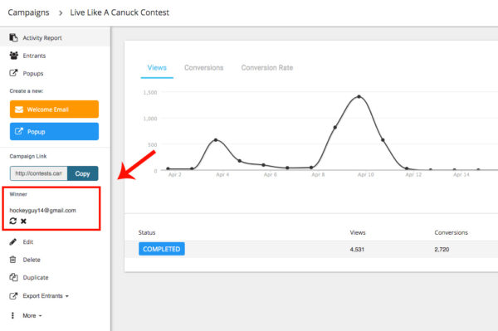The width and height of the screenshot is (498, 331).
Task: Click the Popups external-link icon
Action: (13, 73)
